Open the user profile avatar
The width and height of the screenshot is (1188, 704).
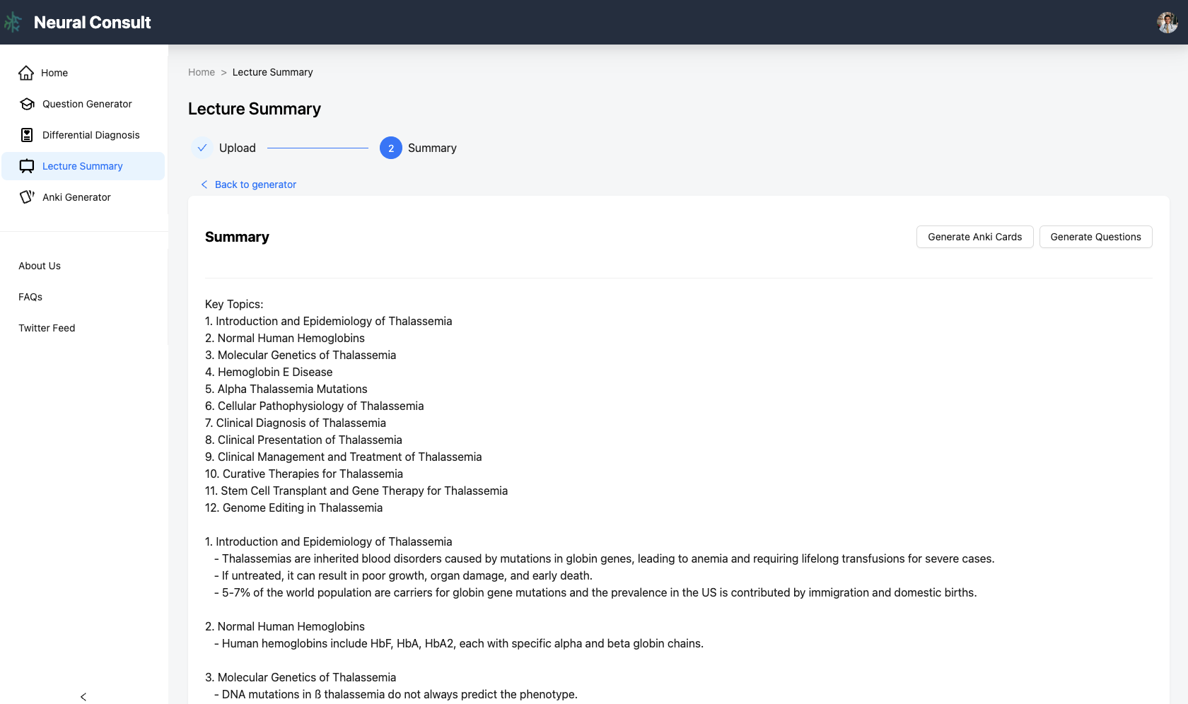[1167, 23]
